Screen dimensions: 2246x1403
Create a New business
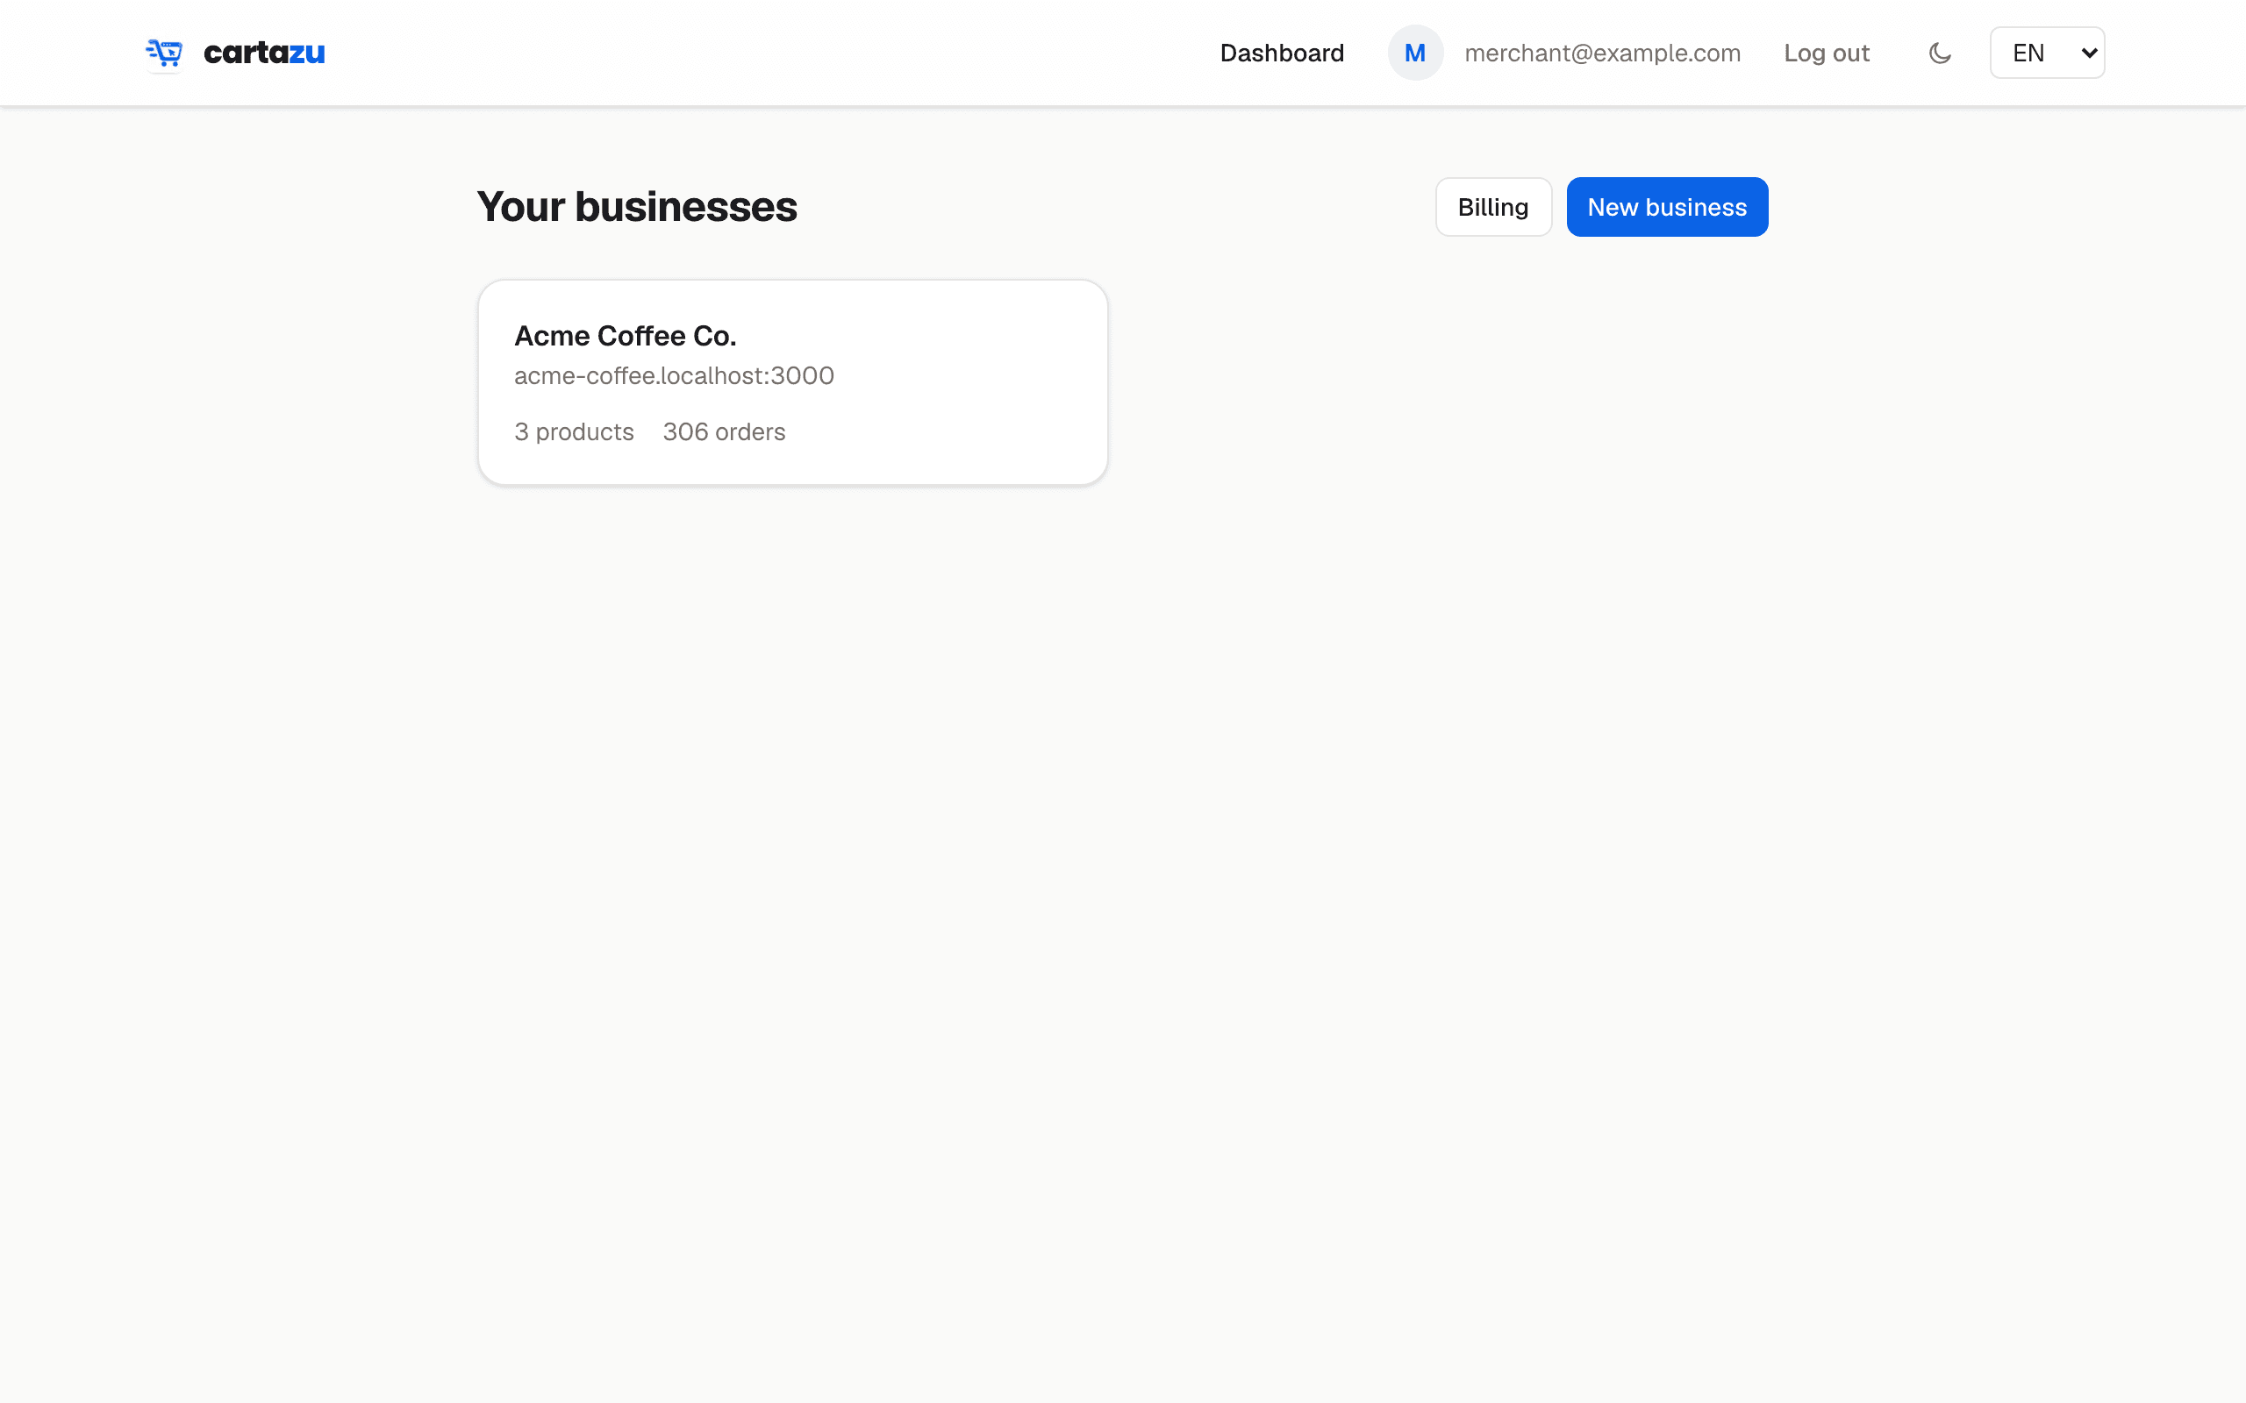pyautogui.click(x=1667, y=207)
